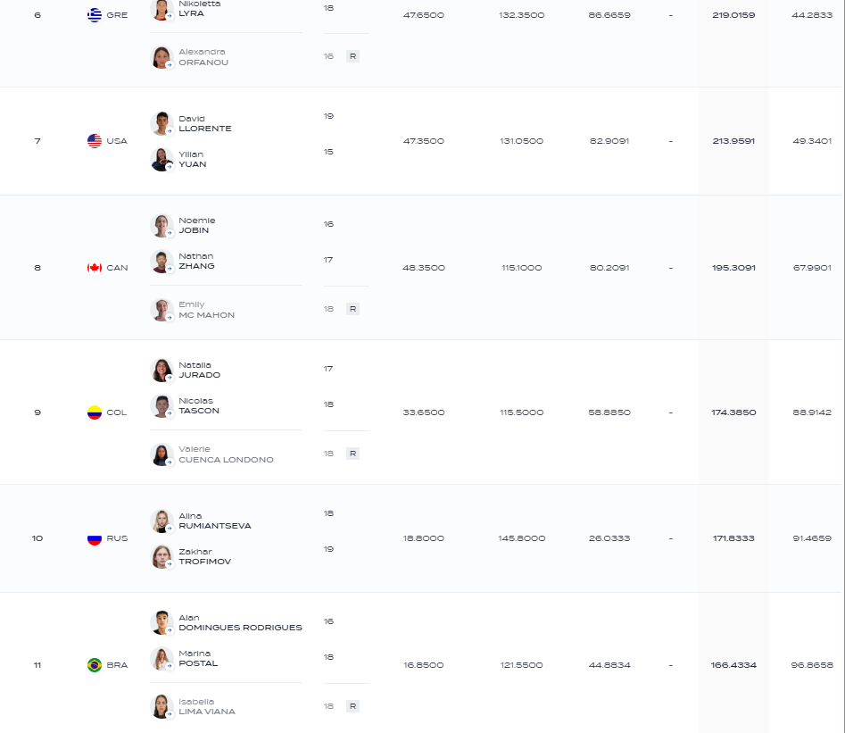Click the Greece flag icon
Image resolution: width=845 pixels, height=733 pixels.
coord(95,15)
